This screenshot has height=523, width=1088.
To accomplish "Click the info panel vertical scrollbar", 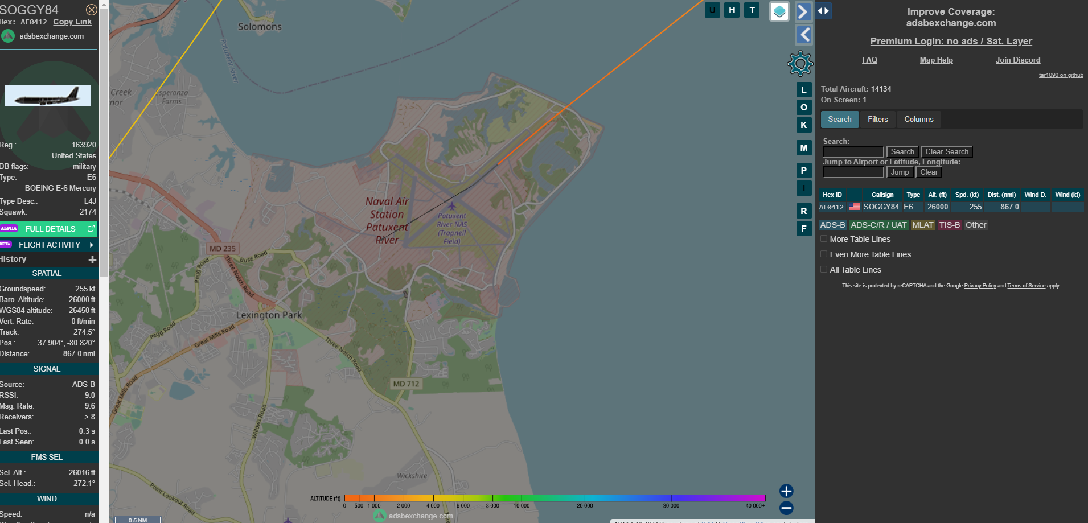I will (104, 142).
